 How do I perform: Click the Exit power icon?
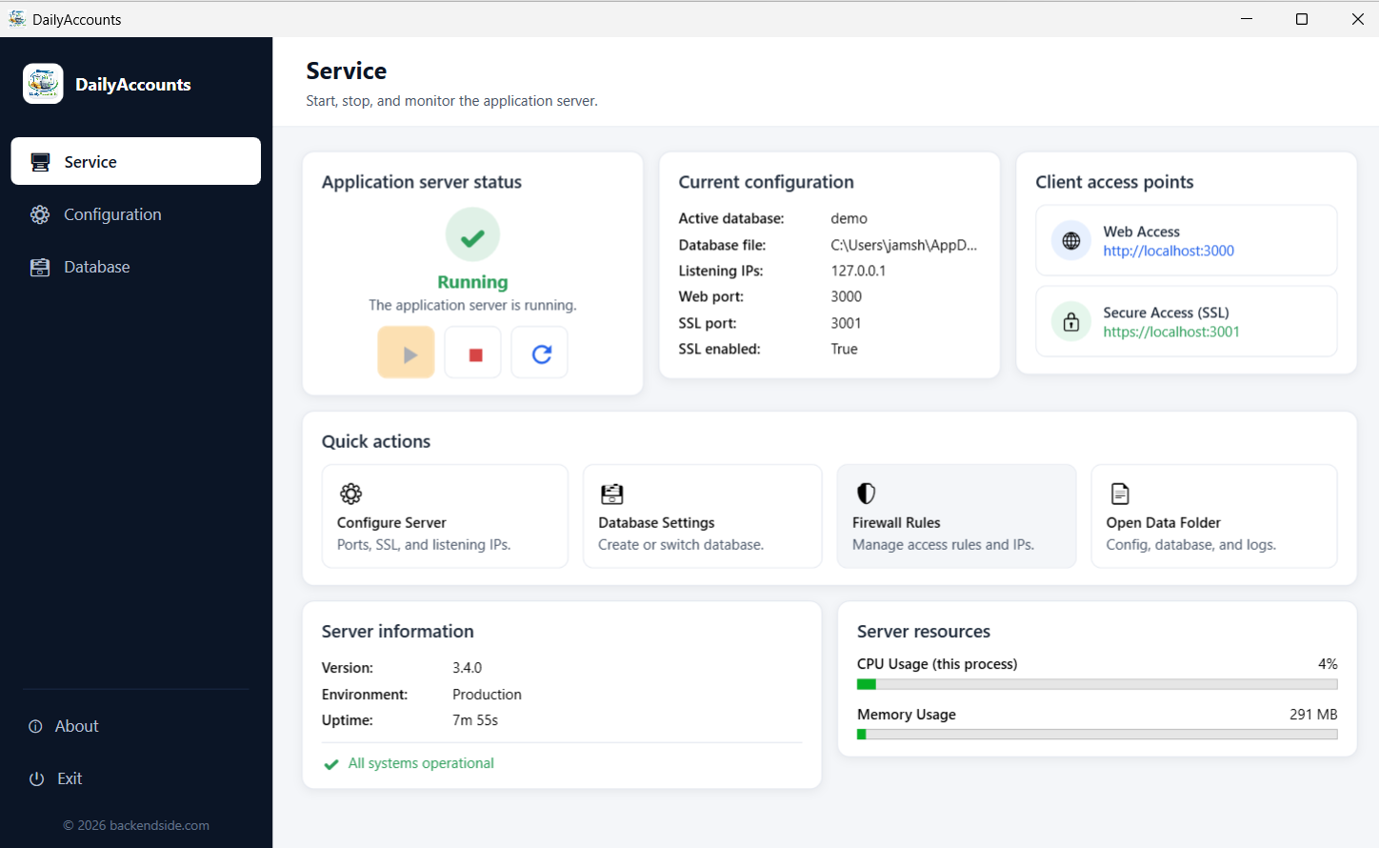37,778
